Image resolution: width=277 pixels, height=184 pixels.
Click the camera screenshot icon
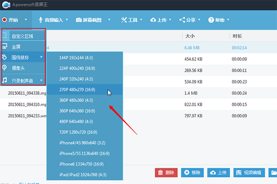79,20
